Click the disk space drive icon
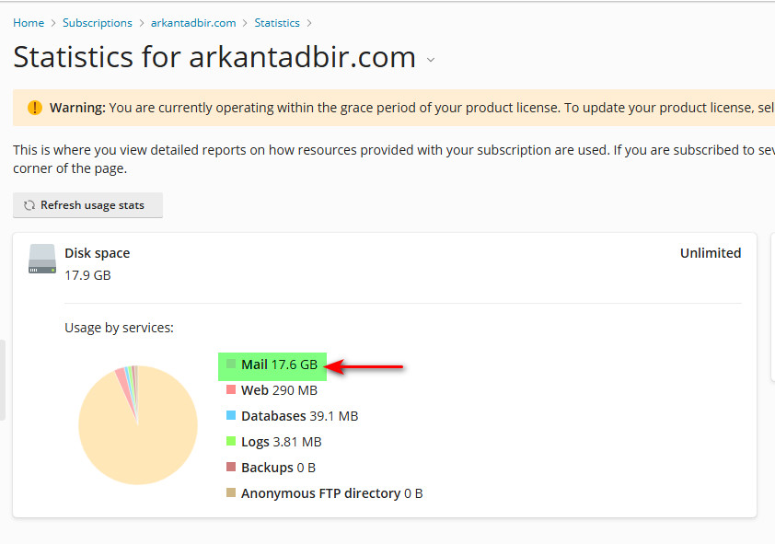 click(x=42, y=260)
